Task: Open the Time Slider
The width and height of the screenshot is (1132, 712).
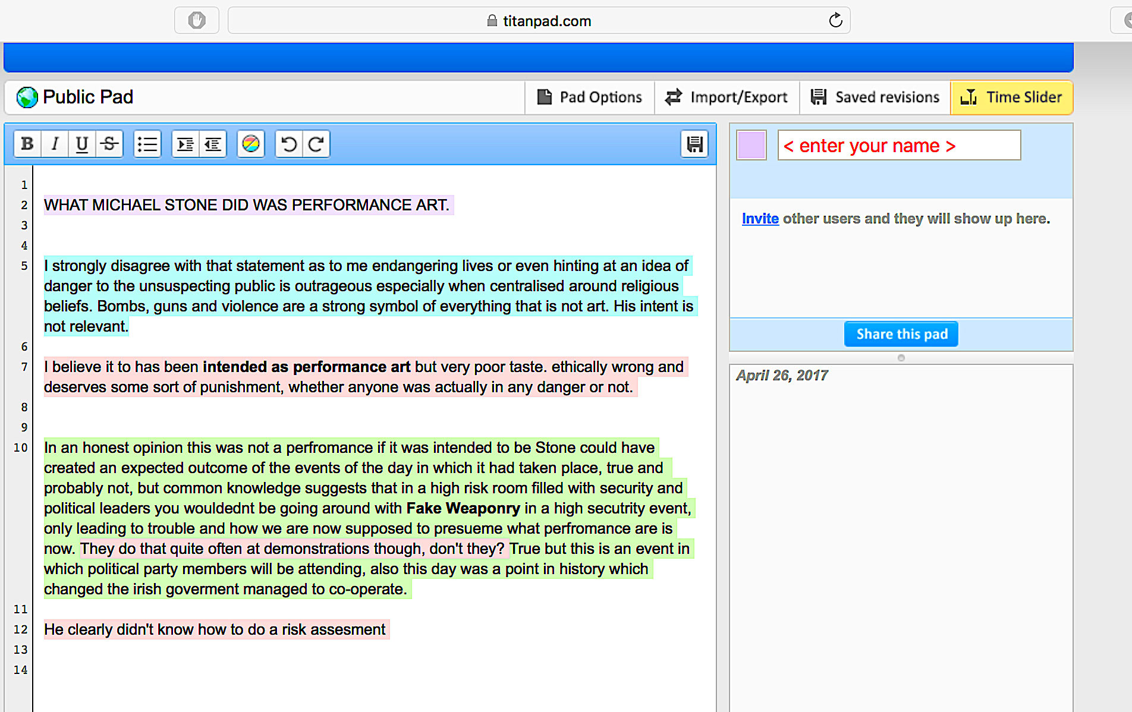Action: pyautogui.click(x=1012, y=97)
